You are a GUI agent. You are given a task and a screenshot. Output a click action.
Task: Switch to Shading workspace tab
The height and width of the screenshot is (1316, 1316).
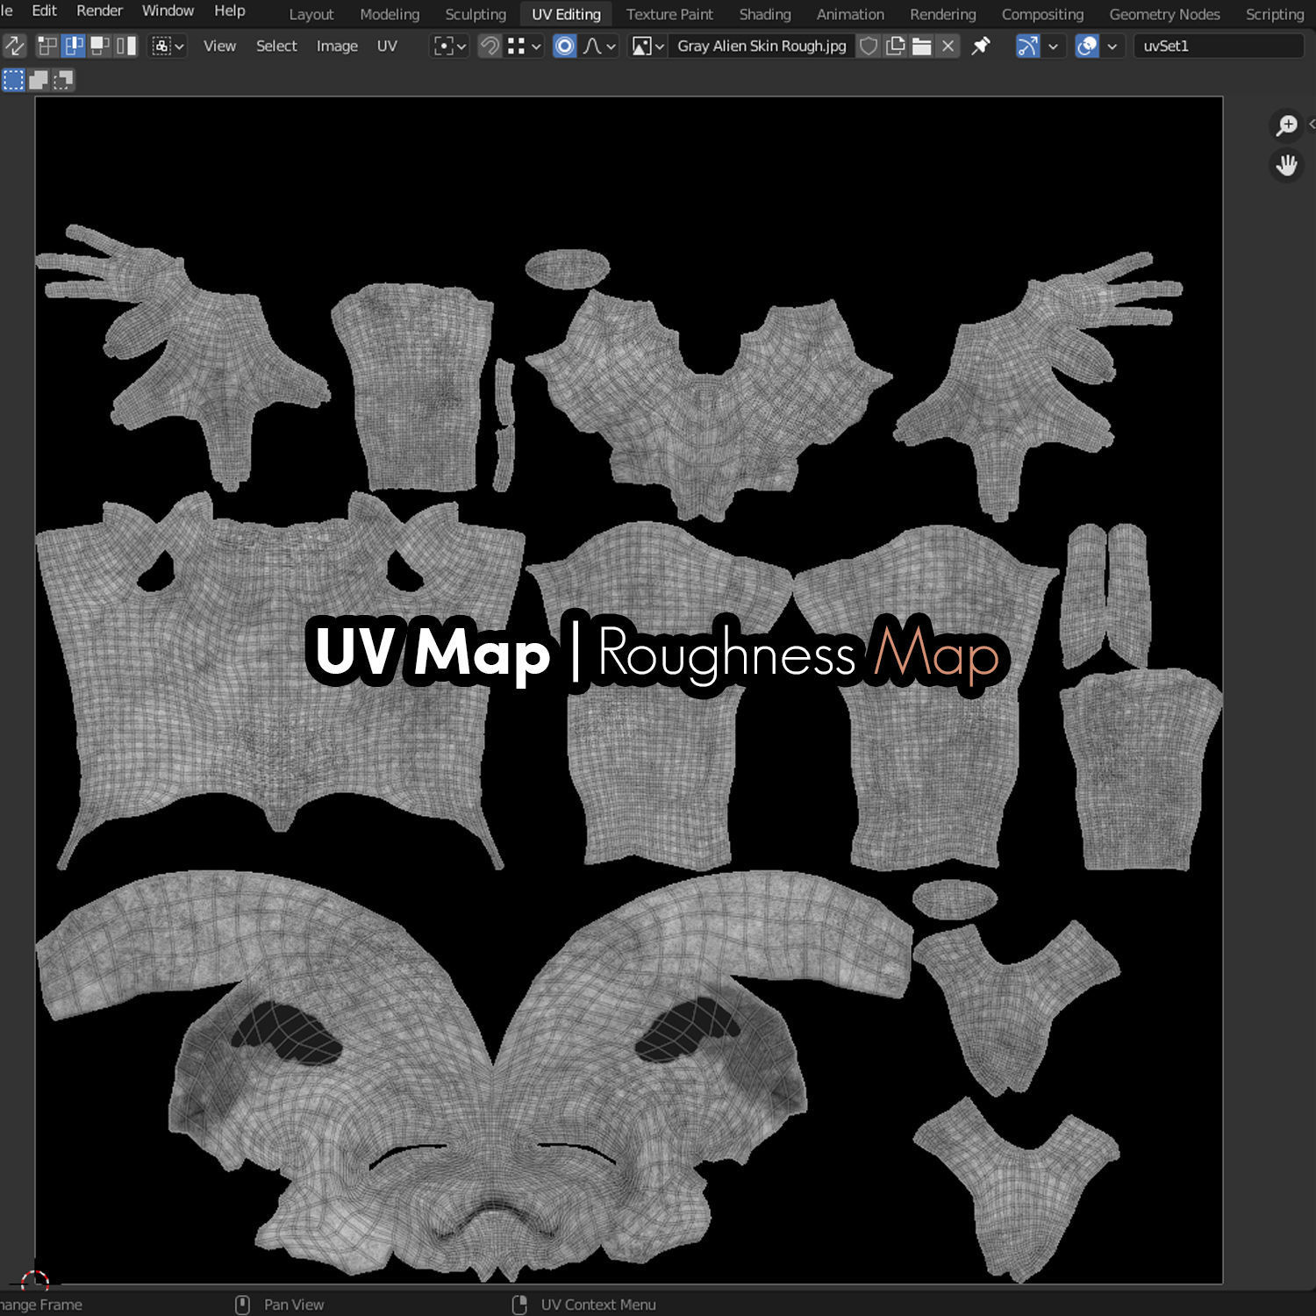click(x=765, y=14)
